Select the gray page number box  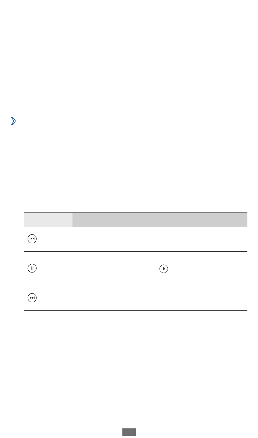[129, 432]
